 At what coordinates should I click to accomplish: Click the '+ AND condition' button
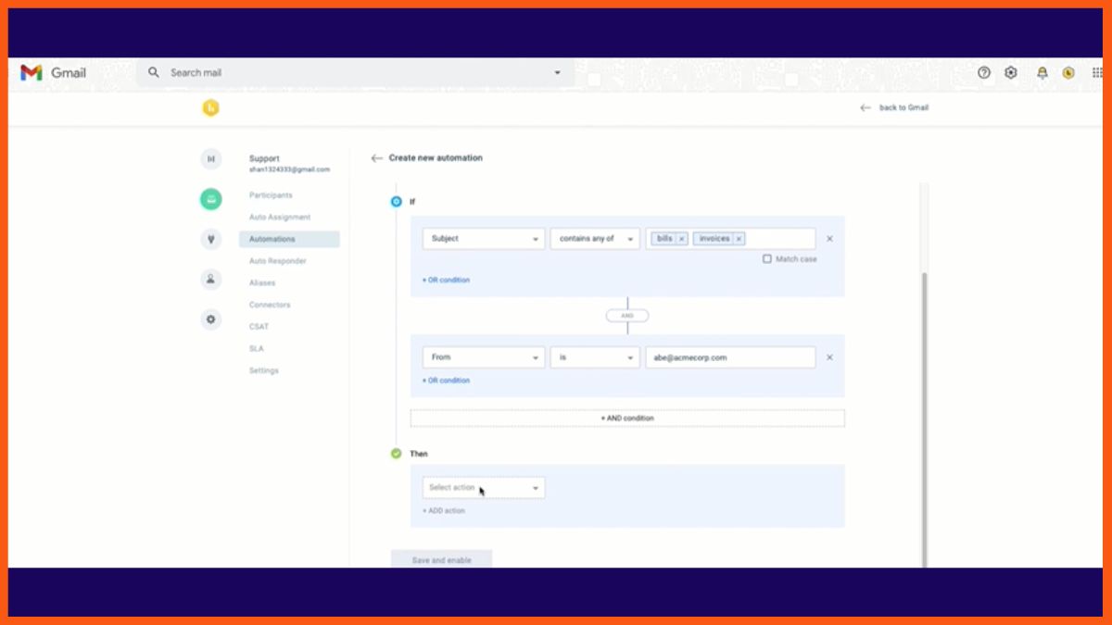pyautogui.click(x=627, y=419)
